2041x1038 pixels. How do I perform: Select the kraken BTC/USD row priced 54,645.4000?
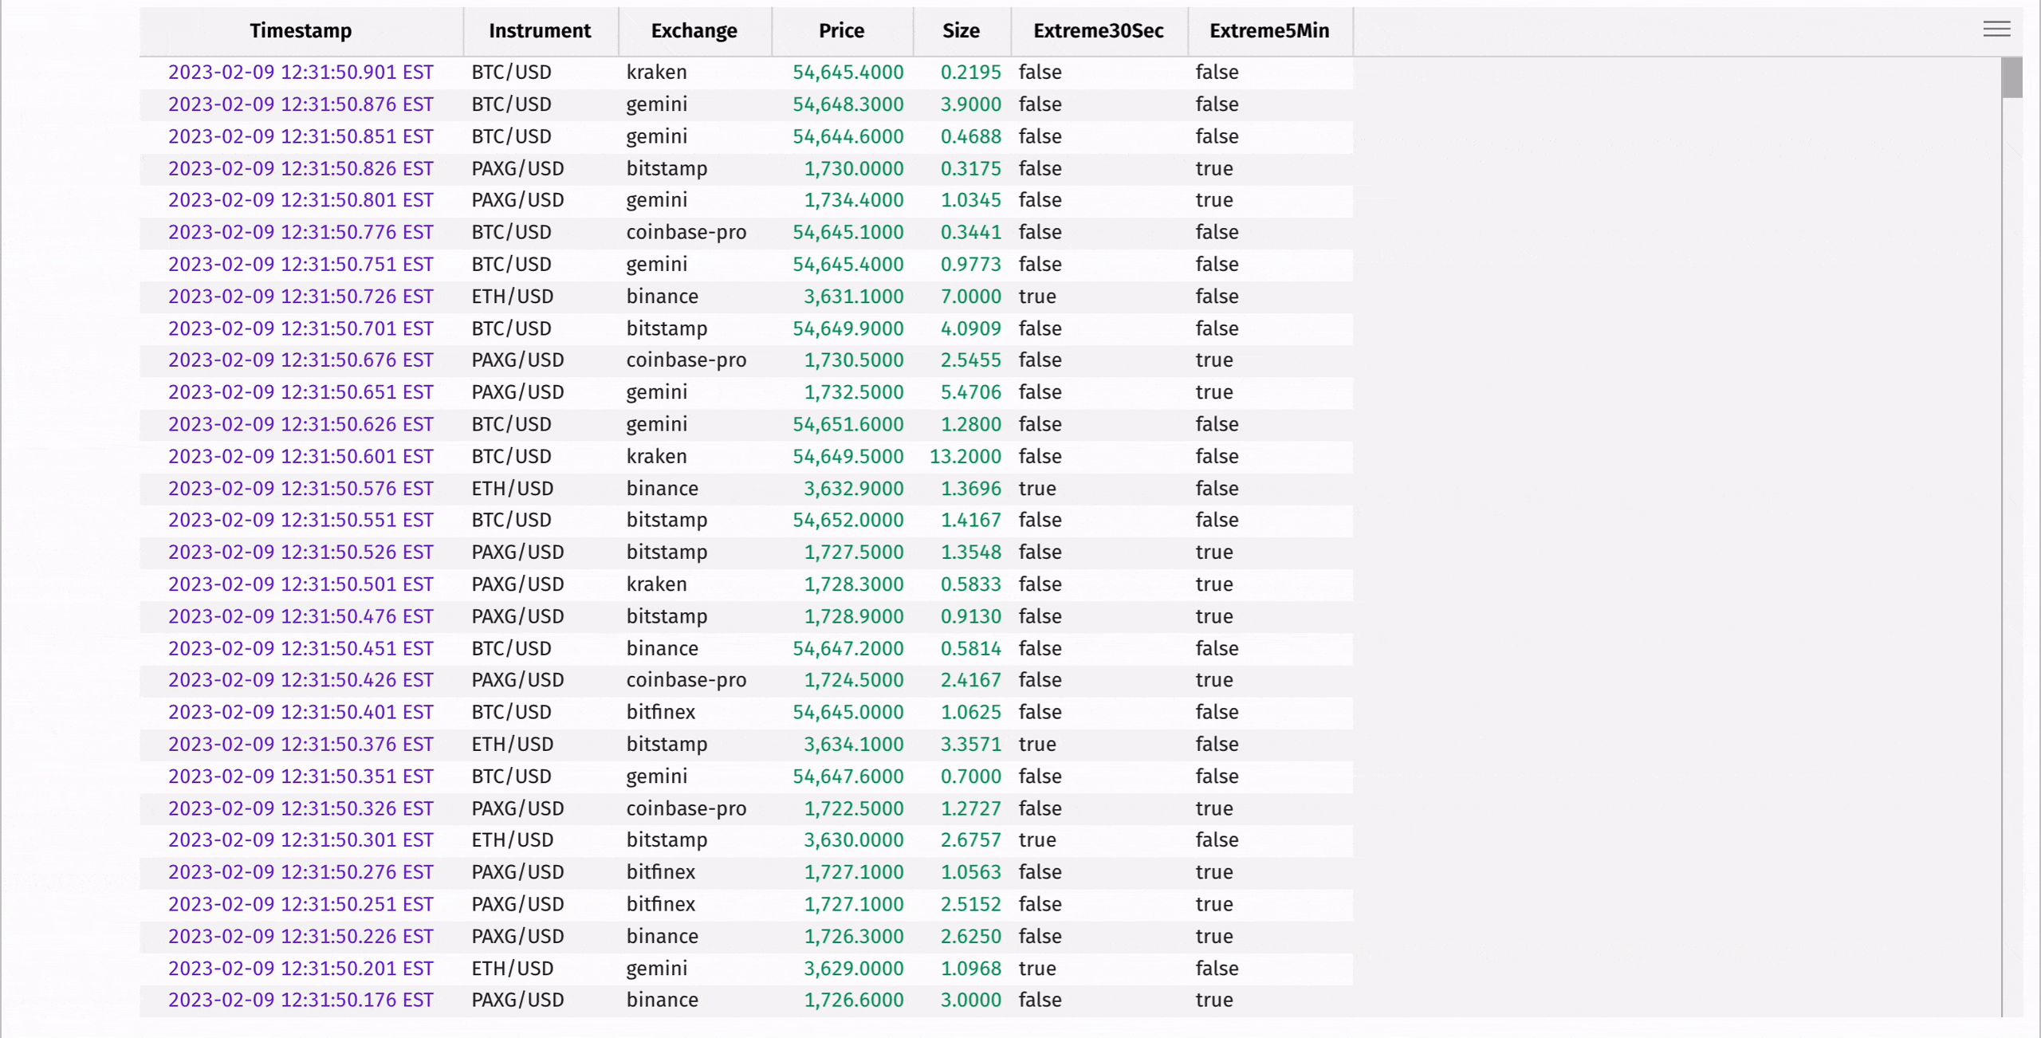(x=655, y=72)
